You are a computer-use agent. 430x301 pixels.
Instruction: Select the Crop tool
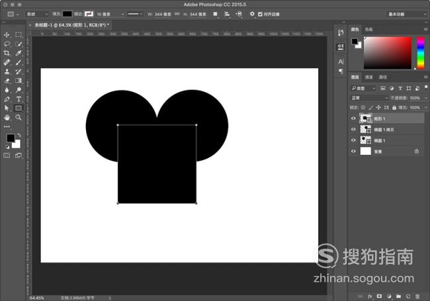coord(7,53)
